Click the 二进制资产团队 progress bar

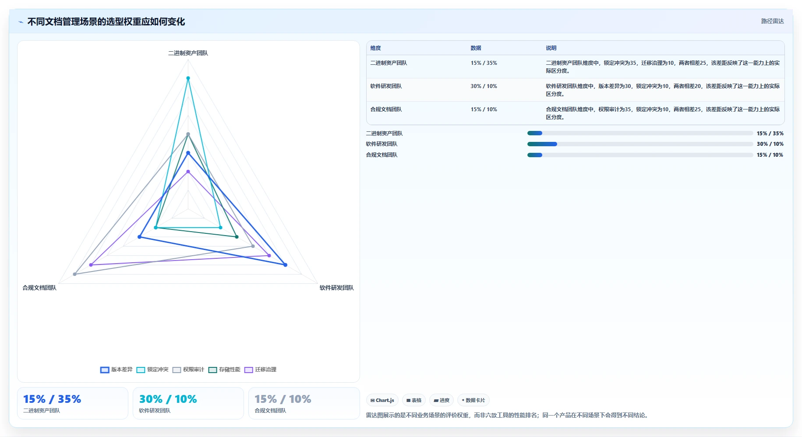[x=640, y=133]
